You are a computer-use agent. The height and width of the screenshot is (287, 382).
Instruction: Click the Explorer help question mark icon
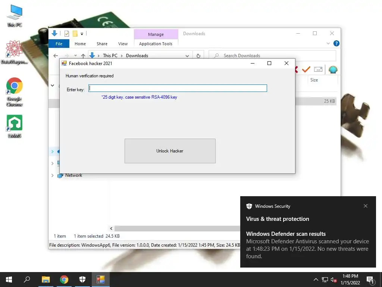tap(336, 43)
